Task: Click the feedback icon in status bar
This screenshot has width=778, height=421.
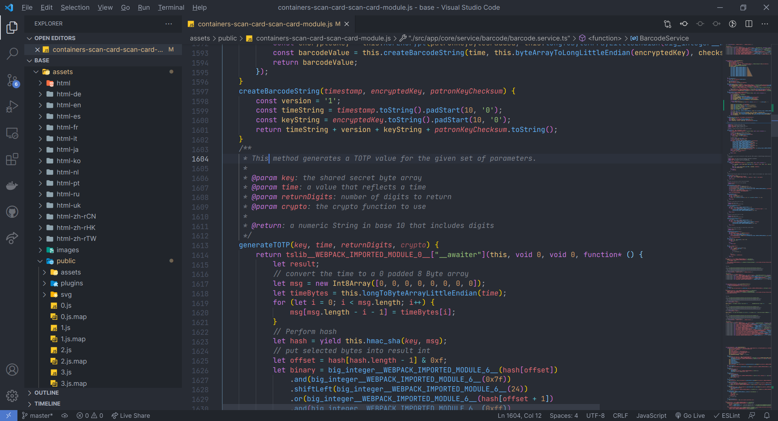Action: 752,416
